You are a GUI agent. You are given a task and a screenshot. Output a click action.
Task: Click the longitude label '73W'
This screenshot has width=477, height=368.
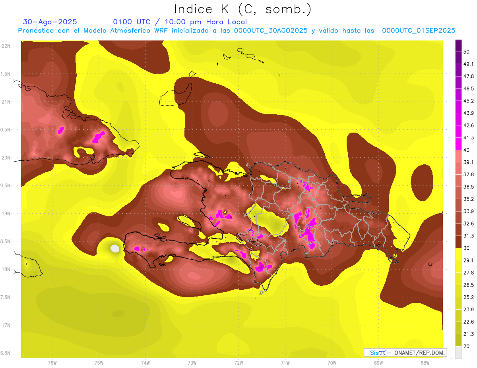tap(192, 363)
